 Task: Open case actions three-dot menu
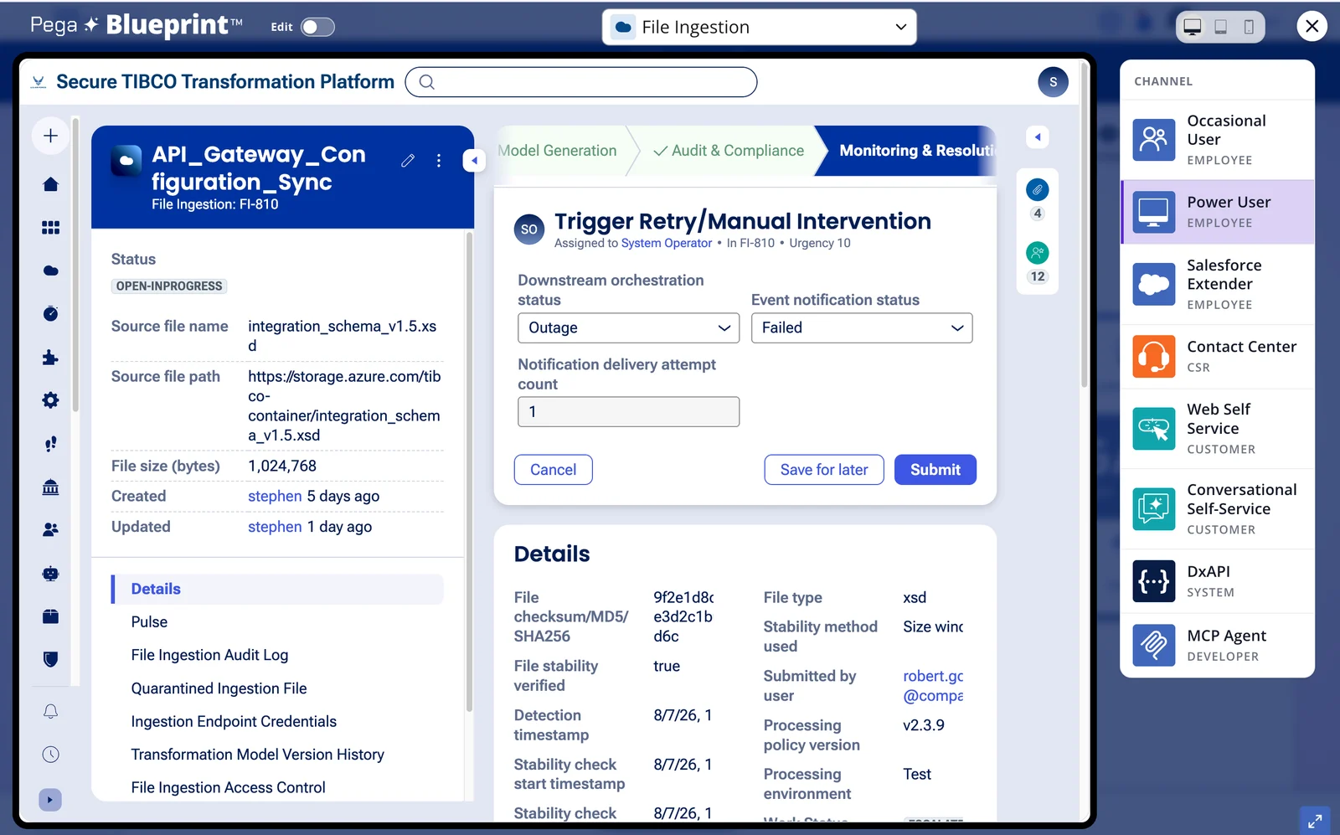[x=439, y=161]
